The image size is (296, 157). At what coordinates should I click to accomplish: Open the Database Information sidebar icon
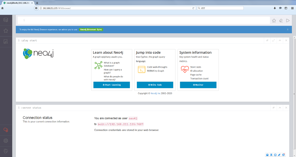click(x=6, y=20)
